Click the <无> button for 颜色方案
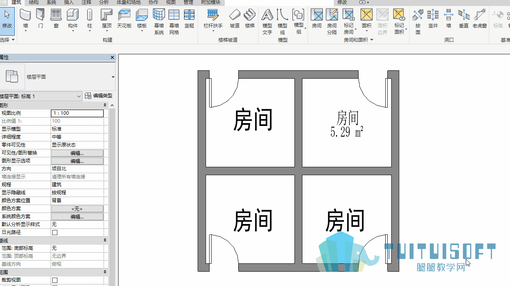 click(x=77, y=209)
